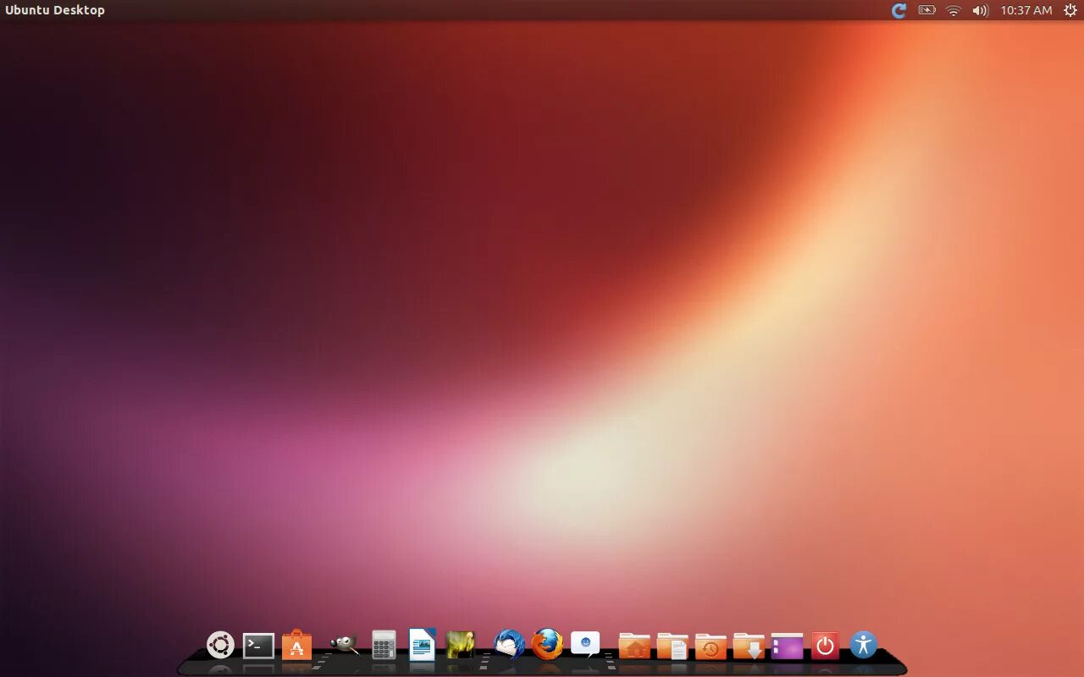Open the photo viewer icon in dock

(x=460, y=645)
